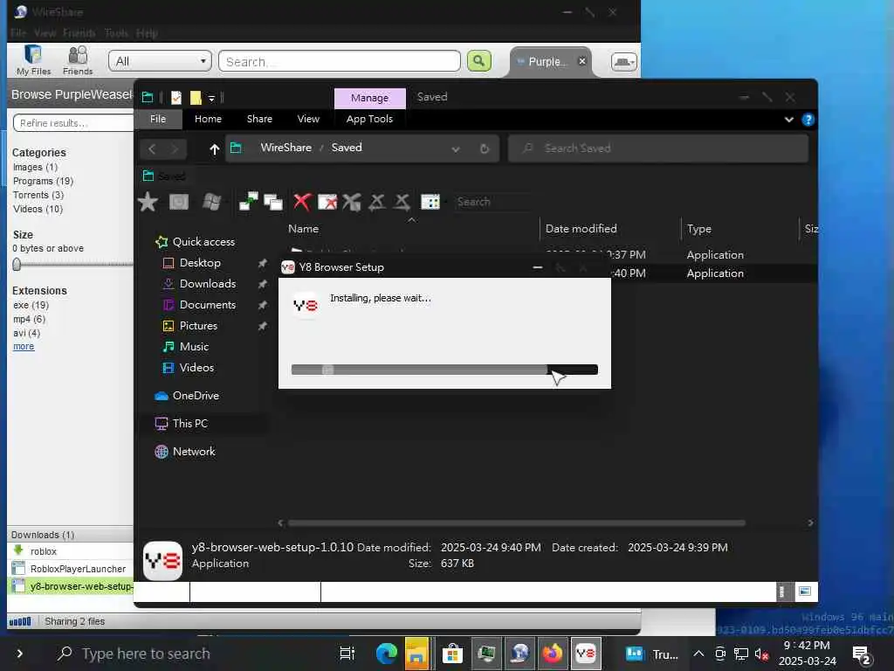Open Desktop in navigation pane
The height and width of the screenshot is (671, 894).
point(200,262)
